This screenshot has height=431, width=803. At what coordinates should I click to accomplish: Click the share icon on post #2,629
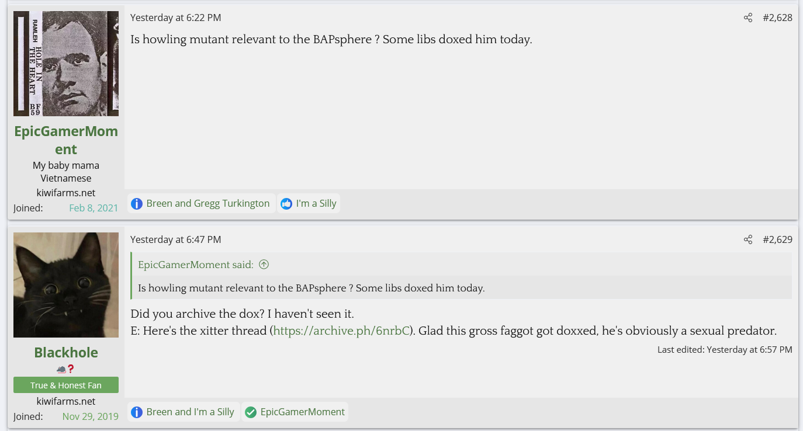pos(747,239)
